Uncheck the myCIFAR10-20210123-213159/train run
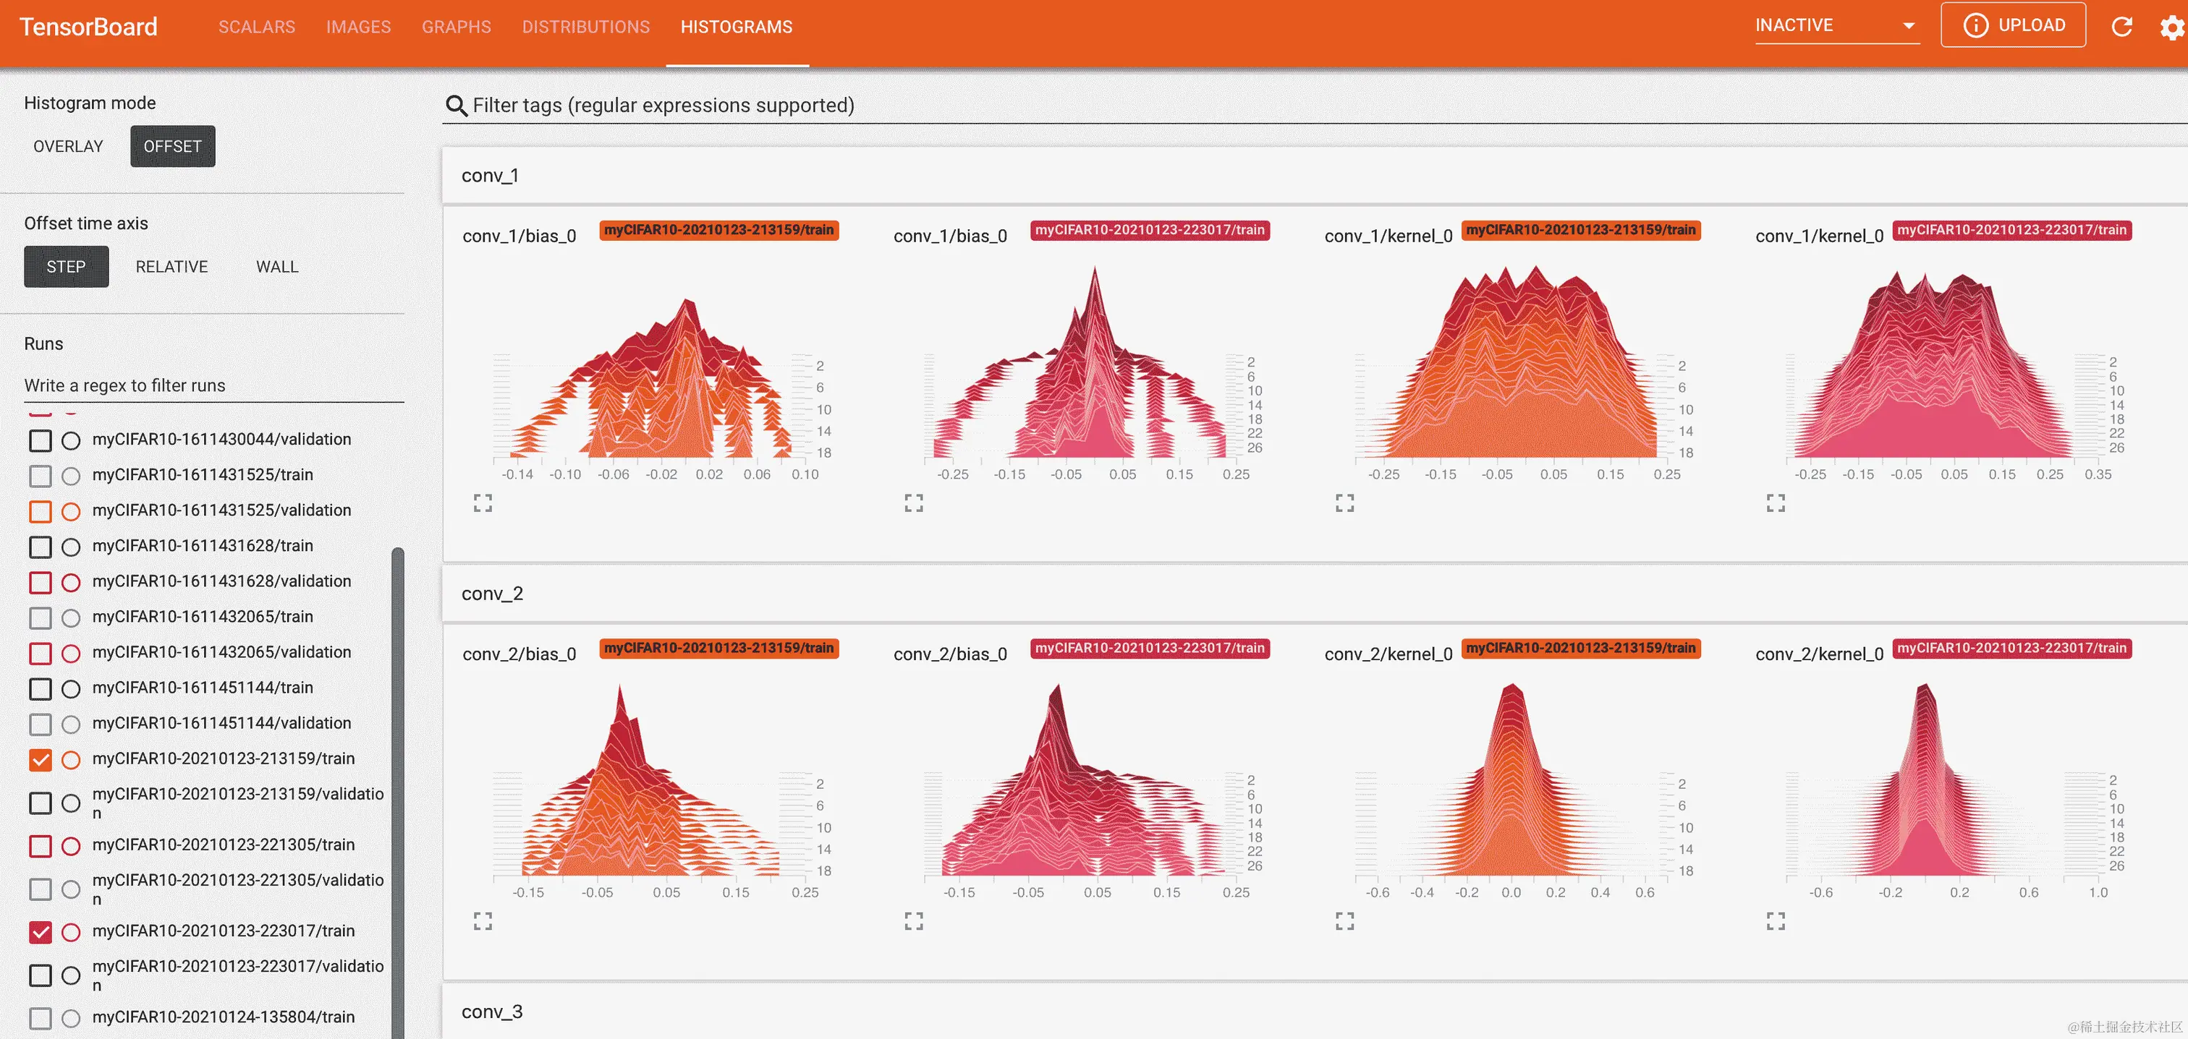Viewport: 2188px width, 1039px height. click(x=40, y=760)
